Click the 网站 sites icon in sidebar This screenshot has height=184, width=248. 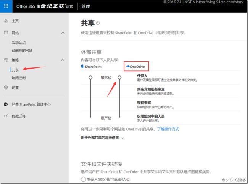tap(6, 33)
